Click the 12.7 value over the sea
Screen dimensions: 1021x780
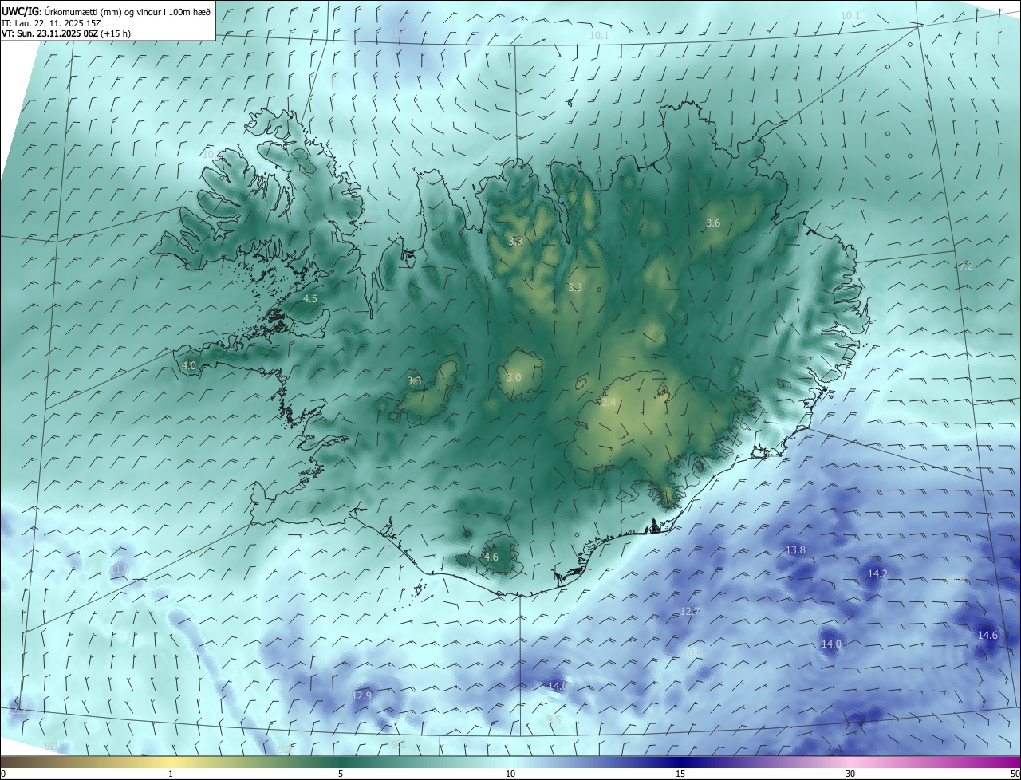click(x=690, y=612)
